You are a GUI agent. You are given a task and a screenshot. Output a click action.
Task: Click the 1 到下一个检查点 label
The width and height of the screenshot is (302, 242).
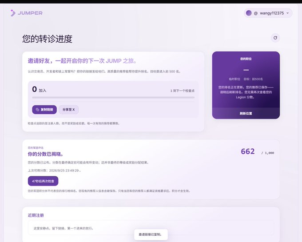pos(183,91)
